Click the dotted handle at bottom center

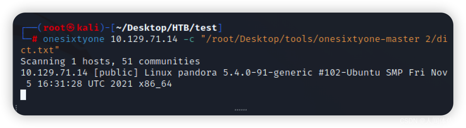tap(241, 110)
